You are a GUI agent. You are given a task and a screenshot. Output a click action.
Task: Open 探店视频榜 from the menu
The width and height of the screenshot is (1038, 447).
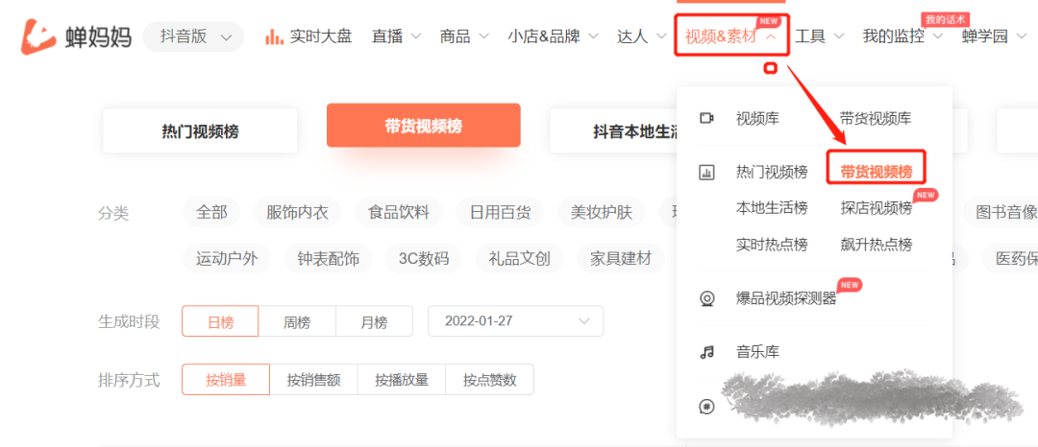pos(876,208)
